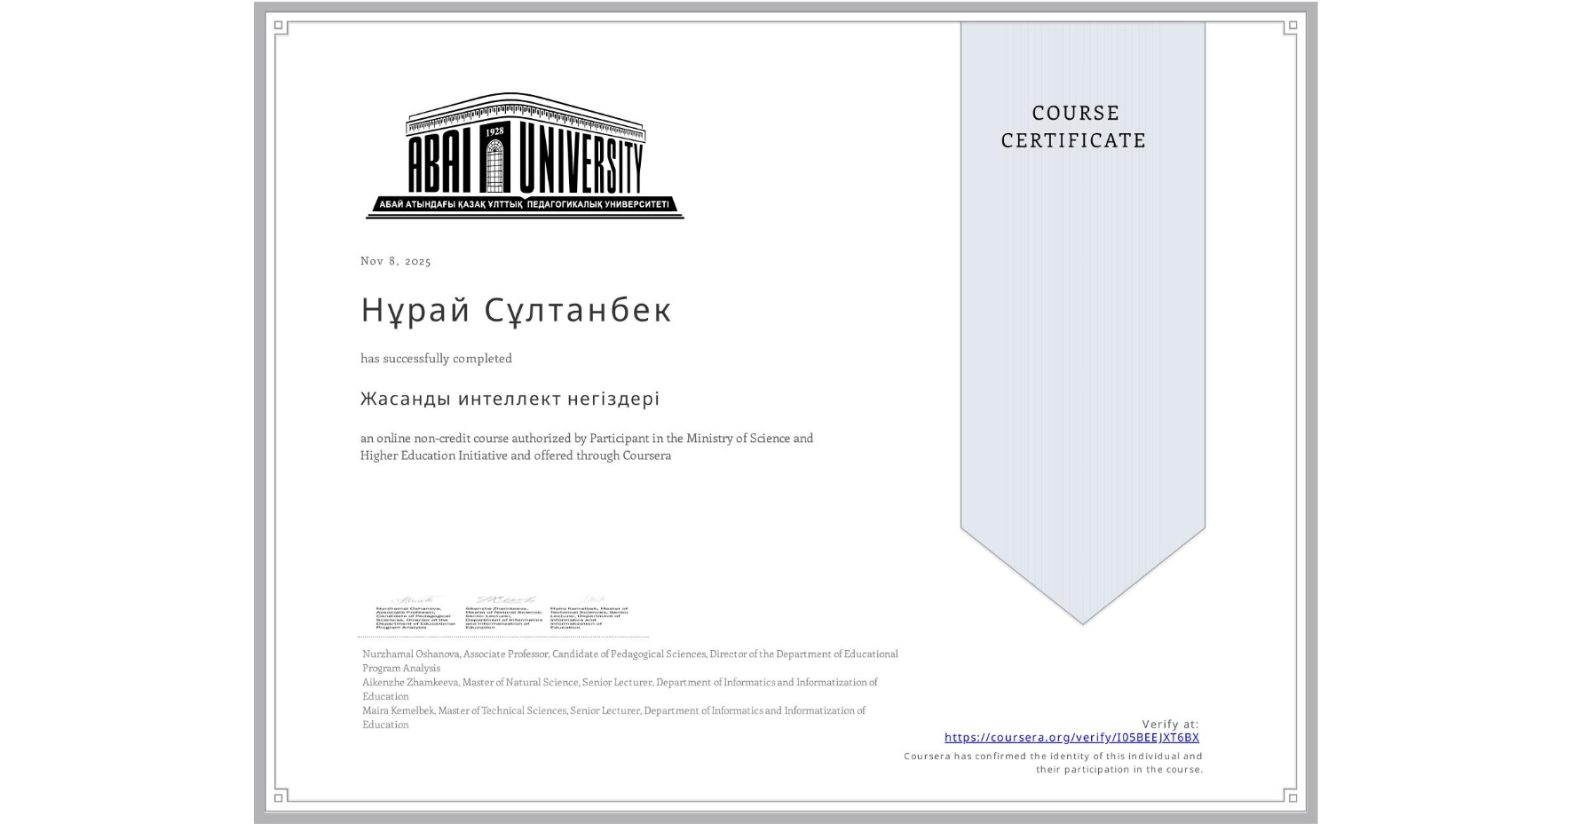
Task: Click the bottom-right corner ornament
Action: pos(1291,796)
